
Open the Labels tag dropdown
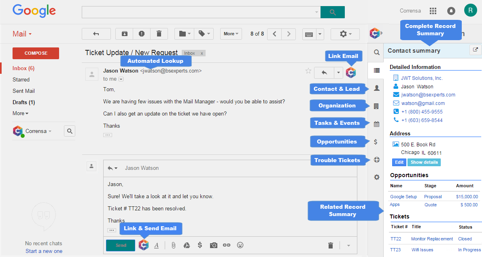coord(204,34)
